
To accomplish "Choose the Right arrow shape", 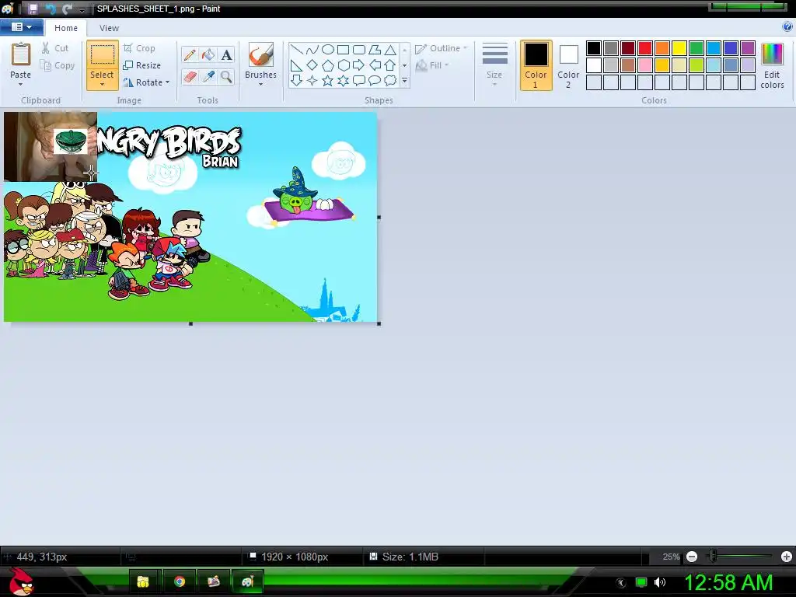I will click(359, 65).
